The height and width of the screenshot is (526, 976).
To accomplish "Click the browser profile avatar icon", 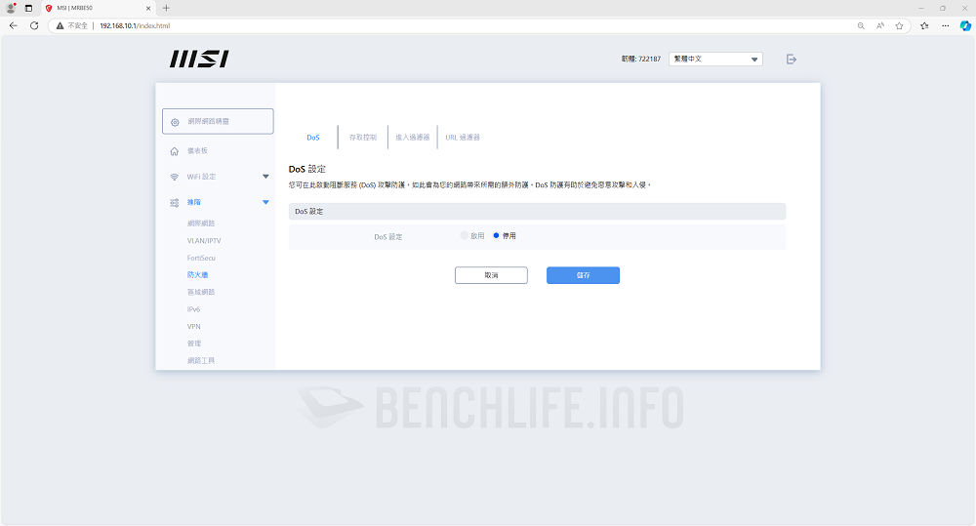I will (11, 8).
